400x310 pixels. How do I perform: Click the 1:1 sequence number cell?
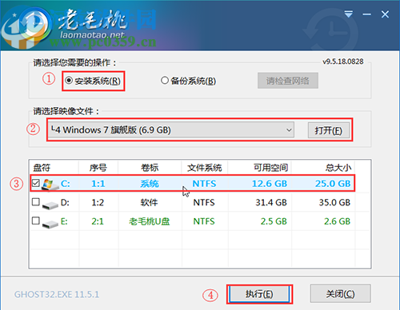pos(98,184)
